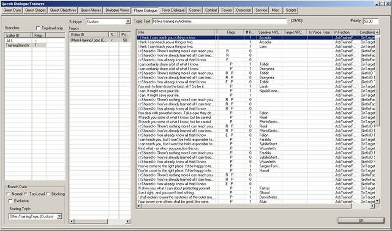The width and height of the screenshot is (392, 231).
Task: Click the info list vertical scrollbar thumb
Action: [377, 80]
